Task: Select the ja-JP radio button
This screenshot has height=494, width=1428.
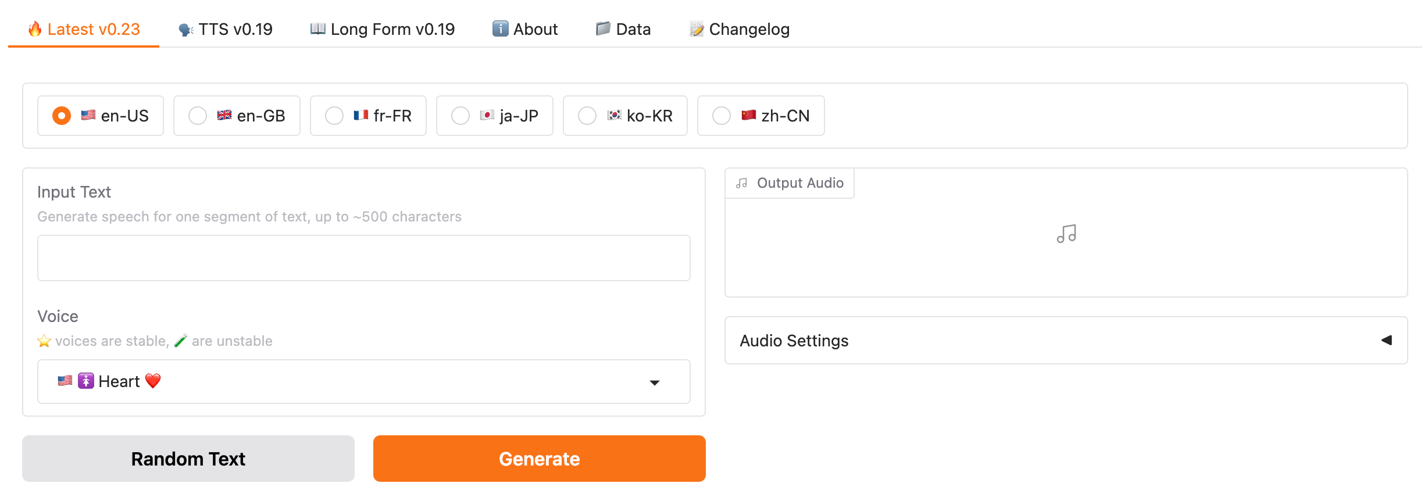Action: click(x=460, y=116)
